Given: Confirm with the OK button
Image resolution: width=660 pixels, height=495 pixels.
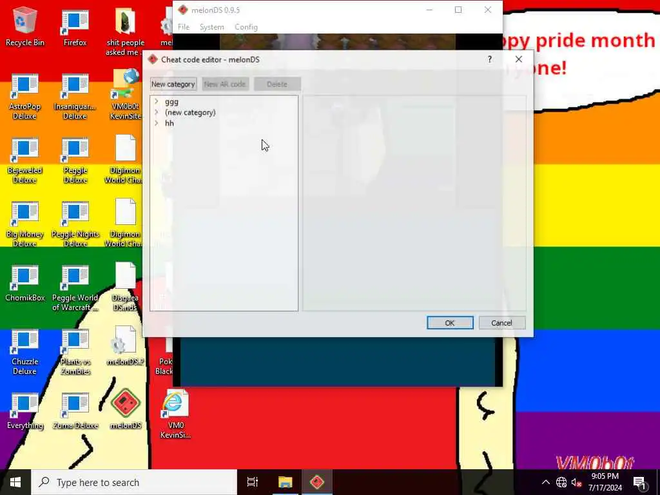Looking at the screenshot, I should point(450,323).
